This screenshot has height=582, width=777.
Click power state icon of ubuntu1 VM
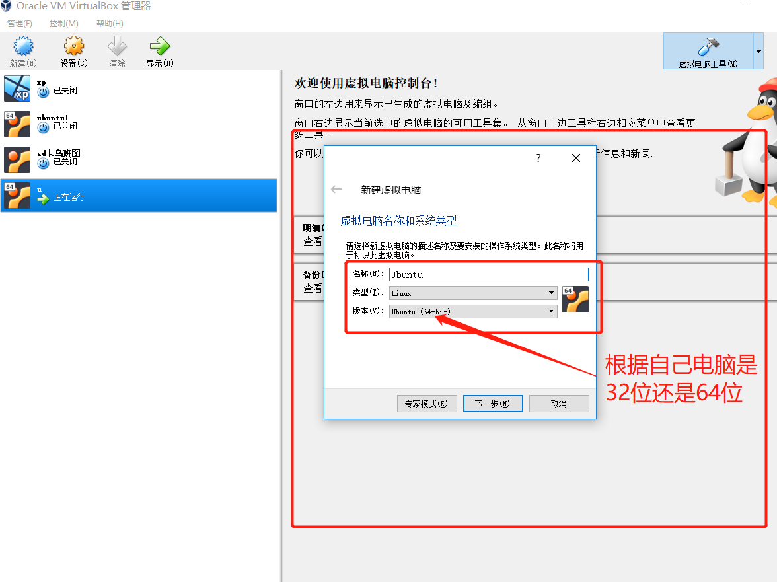[44, 127]
